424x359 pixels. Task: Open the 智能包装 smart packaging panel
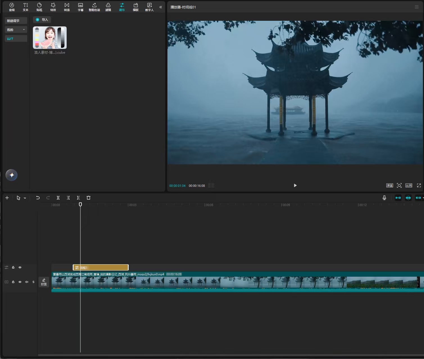tap(94, 7)
